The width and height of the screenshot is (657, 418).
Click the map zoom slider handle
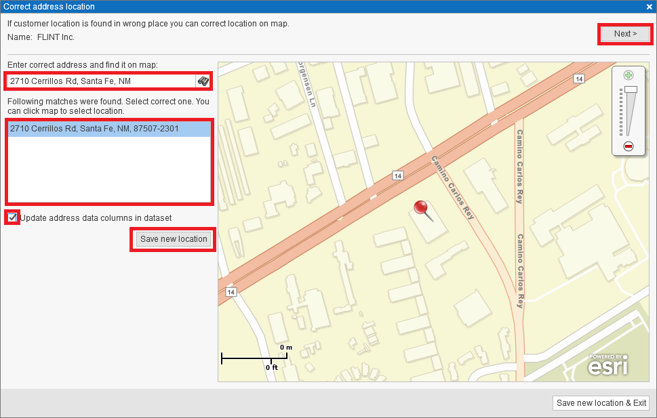(x=631, y=89)
